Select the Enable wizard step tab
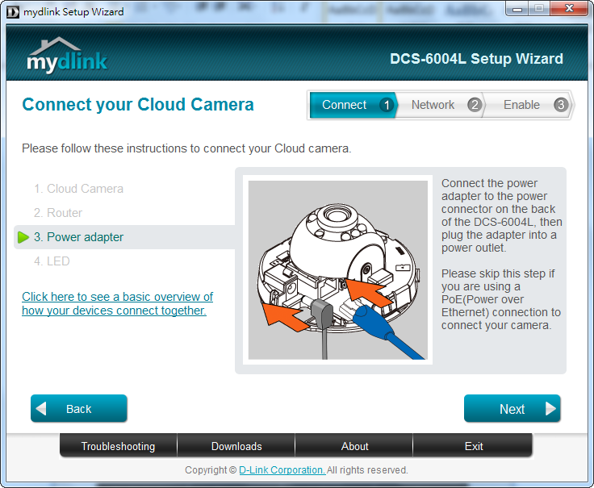Screen dimensions: 594x488 point(521,105)
